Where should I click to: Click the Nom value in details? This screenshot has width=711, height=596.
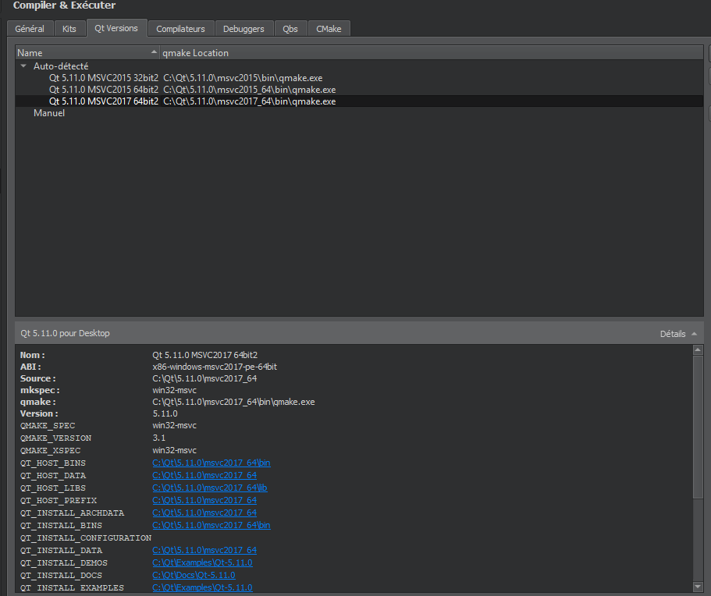tap(205, 355)
